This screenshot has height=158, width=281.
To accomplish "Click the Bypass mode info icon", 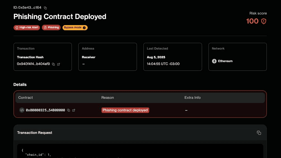I will point(84,28).
